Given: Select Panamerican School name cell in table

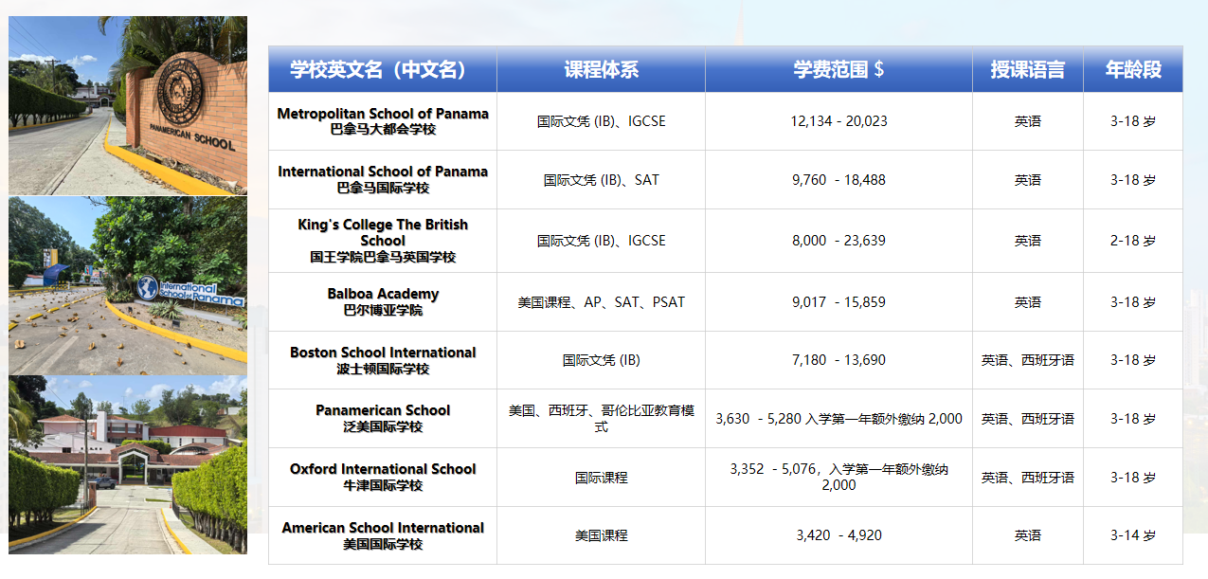Looking at the screenshot, I should 383,418.
